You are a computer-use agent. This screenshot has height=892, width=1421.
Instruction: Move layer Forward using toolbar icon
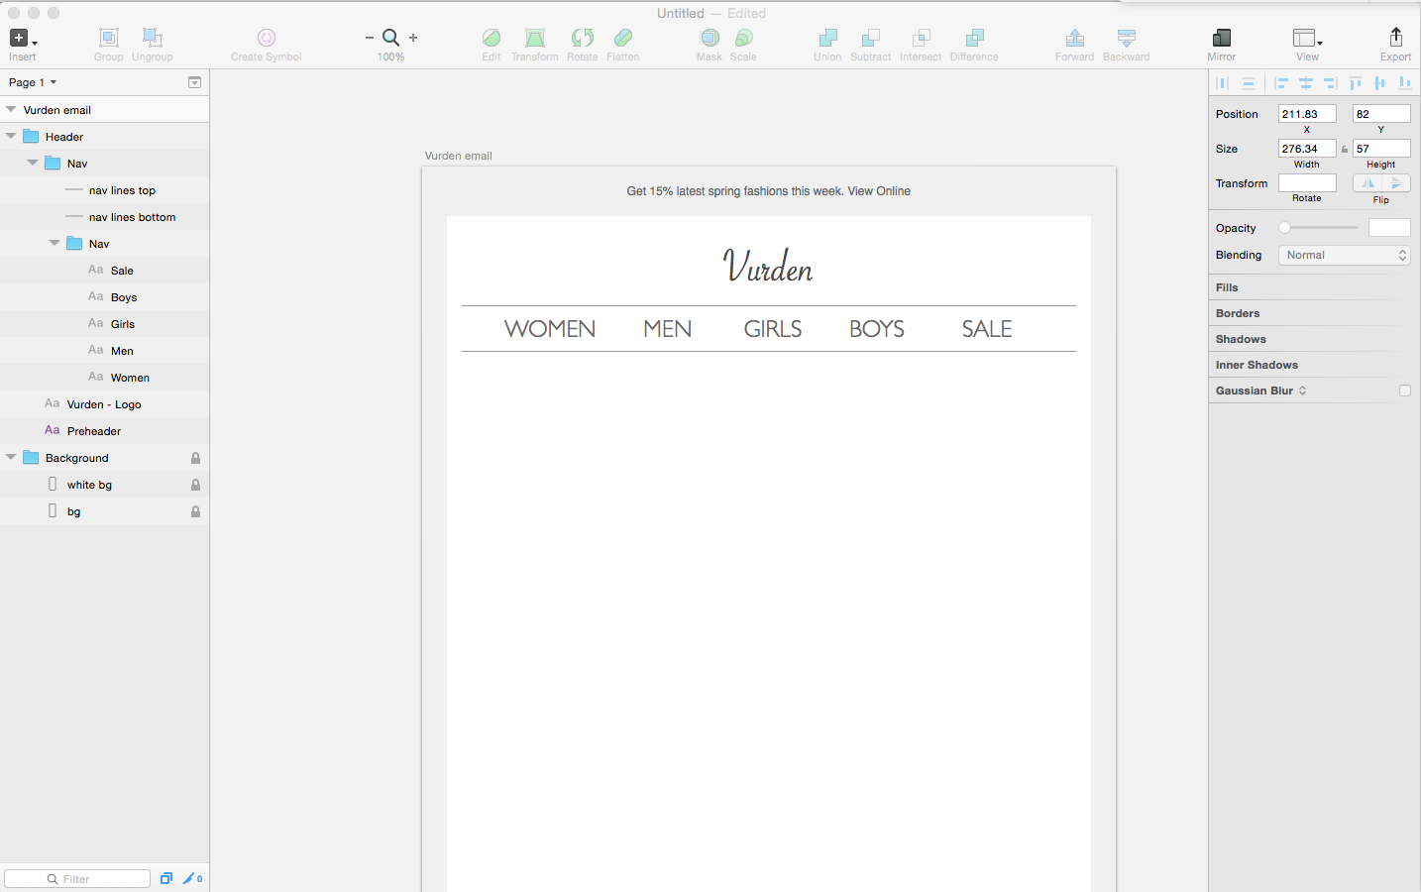1074,38
